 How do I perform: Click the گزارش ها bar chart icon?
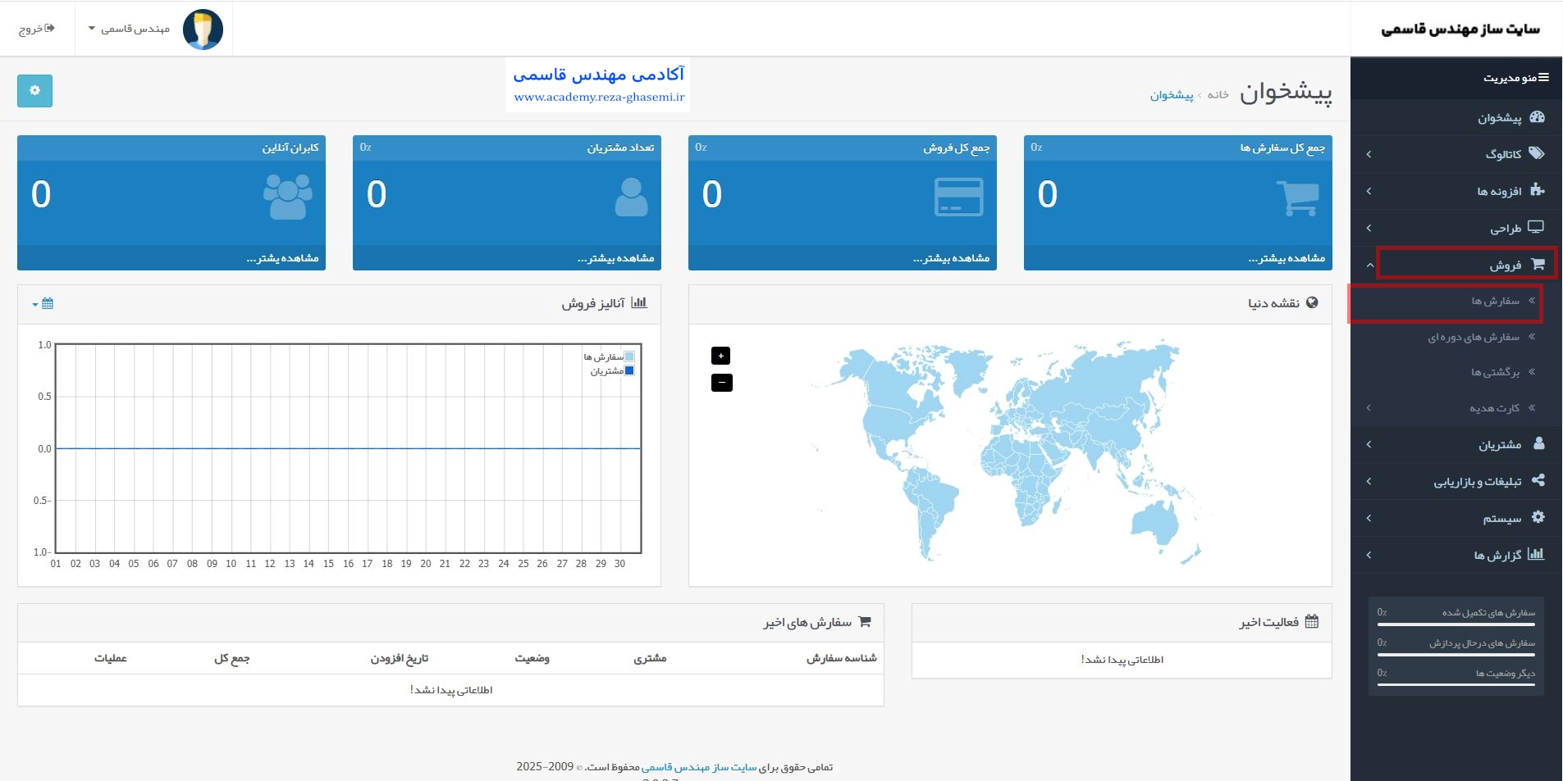pyautogui.click(x=1537, y=554)
